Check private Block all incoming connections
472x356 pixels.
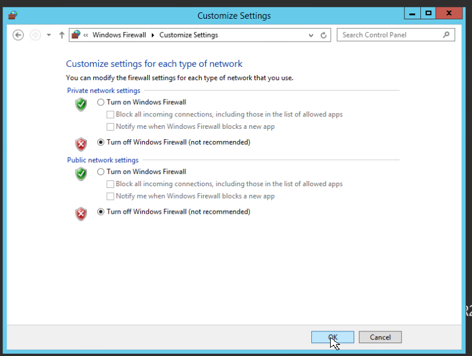coord(110,115)
